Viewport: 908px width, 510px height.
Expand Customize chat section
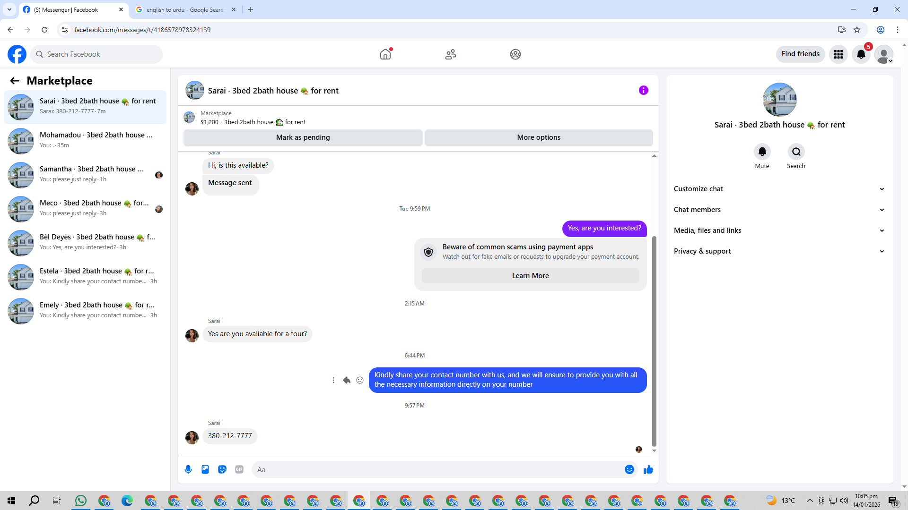779,189
